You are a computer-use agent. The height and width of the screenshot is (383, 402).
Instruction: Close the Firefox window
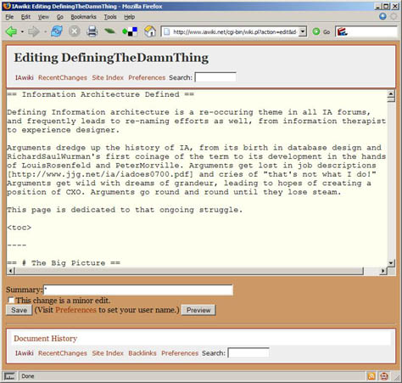tap(395, 6)
